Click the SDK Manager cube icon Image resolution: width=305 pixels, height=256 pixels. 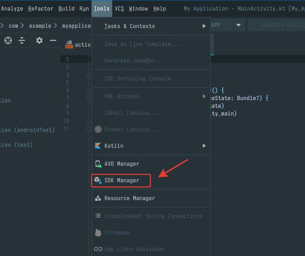point(98,180)
